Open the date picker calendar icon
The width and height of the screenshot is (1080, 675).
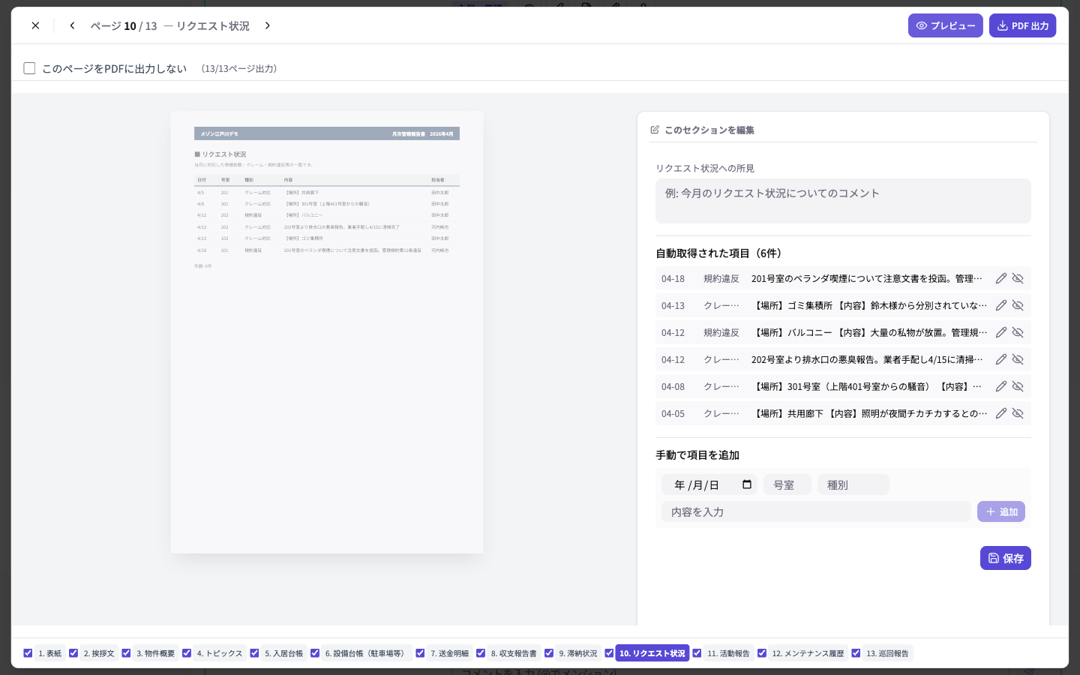pyautogui.click(x=747, y=484)
